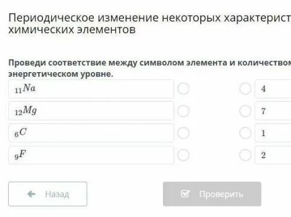Click the Проверить check button

212,194
